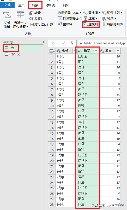The height and width of the screenshot is (210, 127).
Task: Click the 转置 (Transpose) button
Action: coord(35,13)
